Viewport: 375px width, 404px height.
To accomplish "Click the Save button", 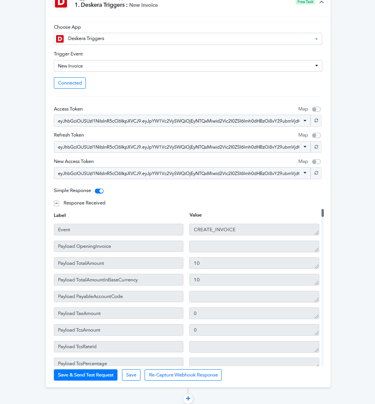I will (x=131, y=375).
